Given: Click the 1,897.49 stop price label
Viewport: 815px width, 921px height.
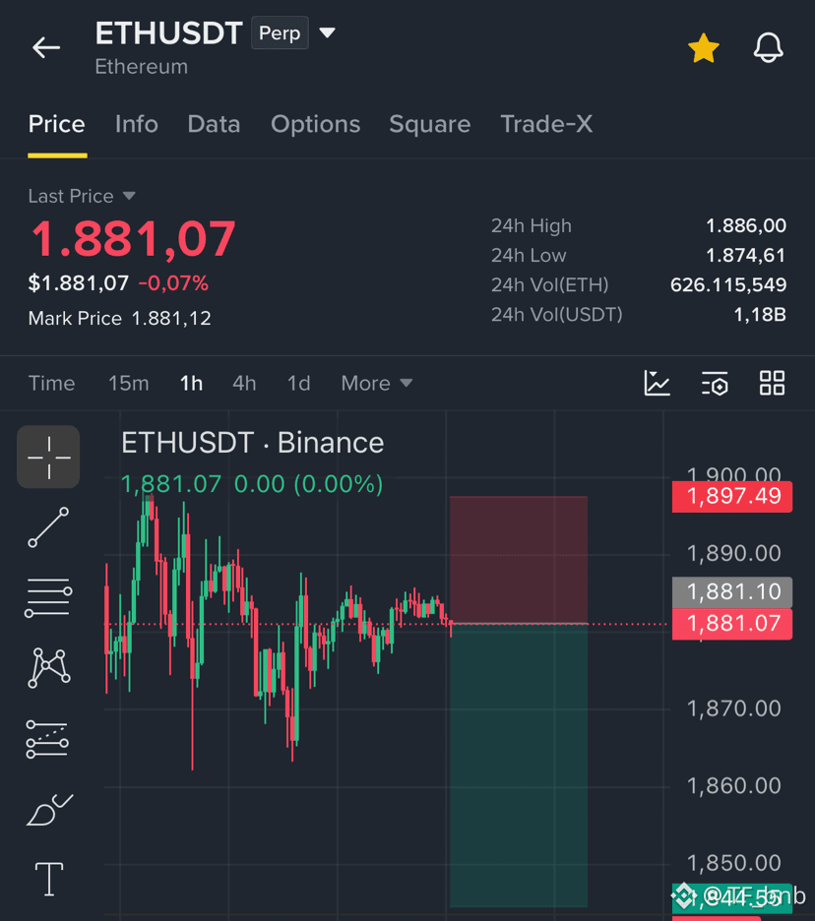Looking at the screenshot, I should [x=732, y=497].
